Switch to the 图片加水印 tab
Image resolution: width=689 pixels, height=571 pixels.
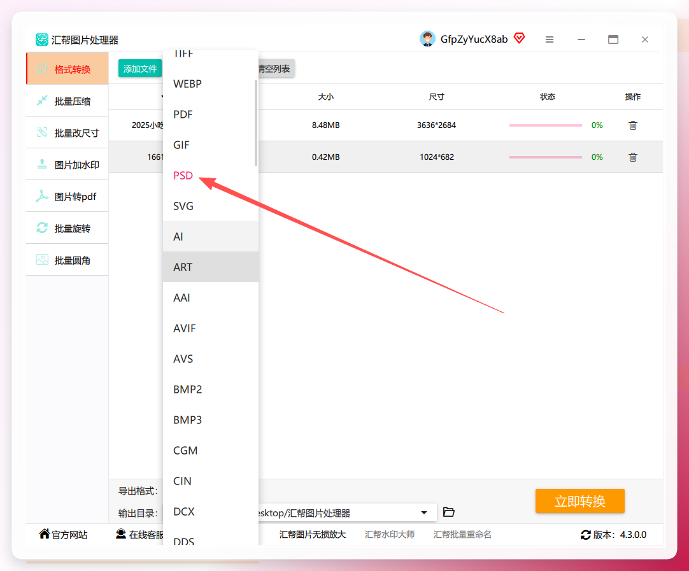point(67,164)
